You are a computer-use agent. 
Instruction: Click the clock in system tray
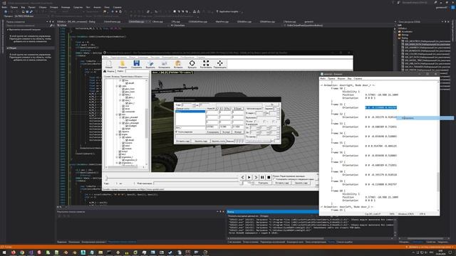[440, 252]
